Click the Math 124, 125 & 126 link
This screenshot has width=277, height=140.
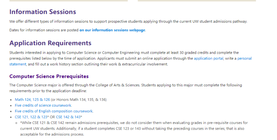pos(32,100)
